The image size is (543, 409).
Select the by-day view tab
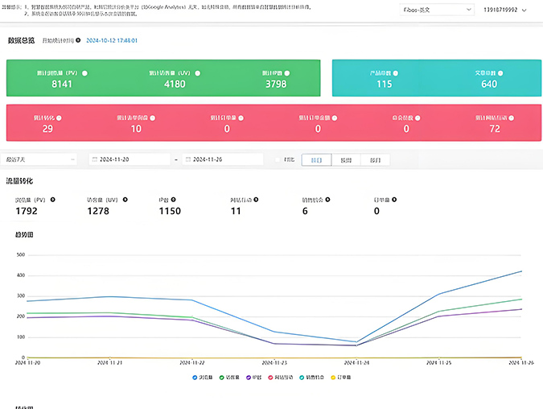click(316, 160)
